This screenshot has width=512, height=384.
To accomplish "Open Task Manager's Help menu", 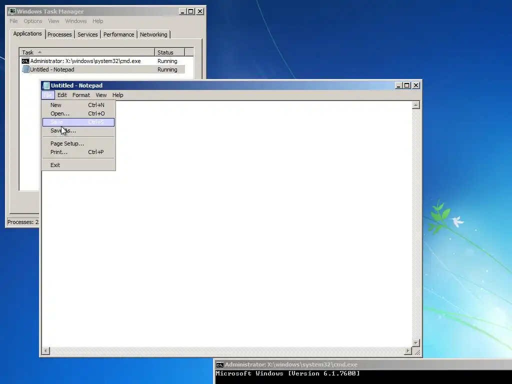I will (x=97, y=21).
